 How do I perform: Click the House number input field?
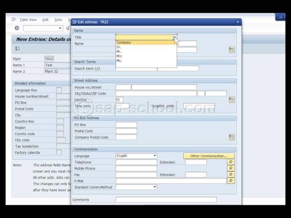click(123, 87)
